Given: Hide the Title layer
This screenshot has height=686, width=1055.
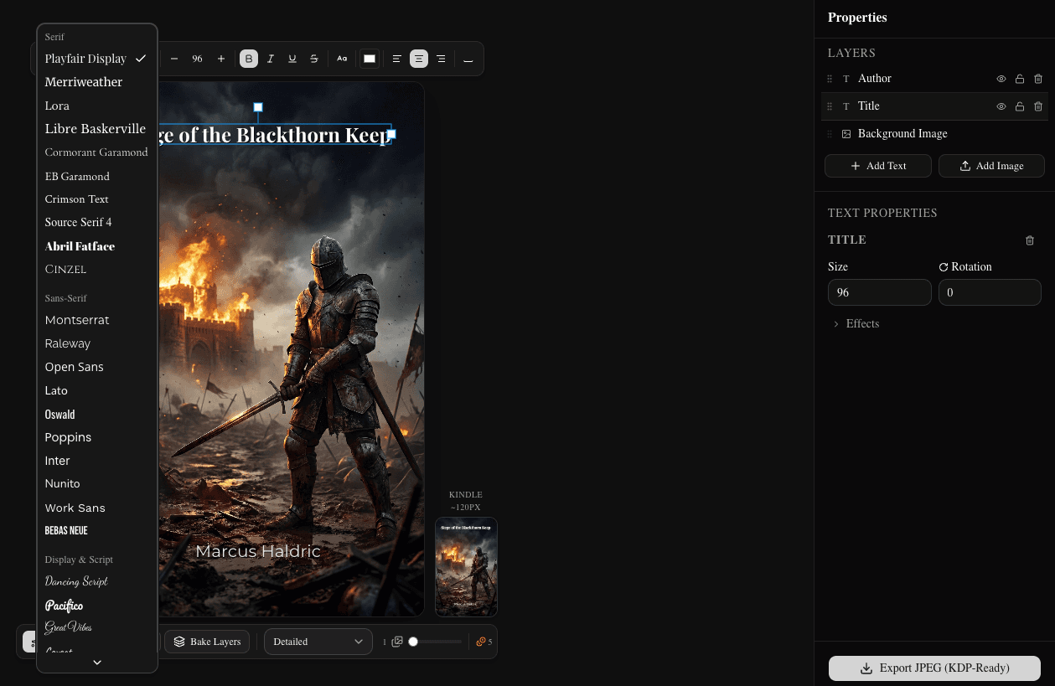Looking at the screenshot, I should coord(1001,106).
